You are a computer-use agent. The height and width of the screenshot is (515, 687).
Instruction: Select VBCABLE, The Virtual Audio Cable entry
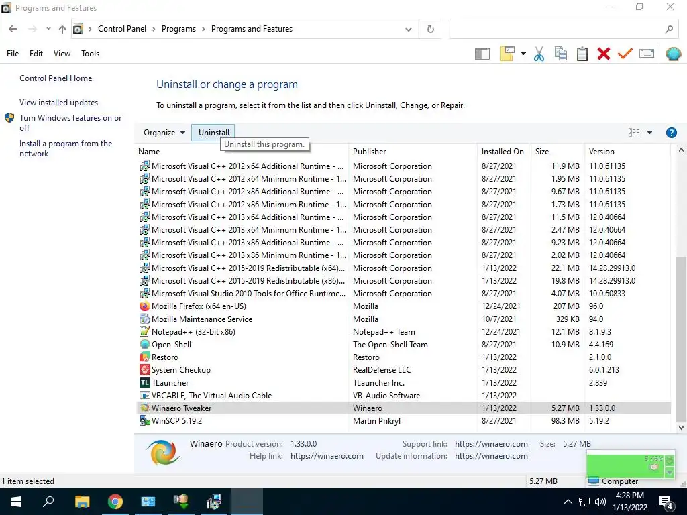(x=403, y=396)
